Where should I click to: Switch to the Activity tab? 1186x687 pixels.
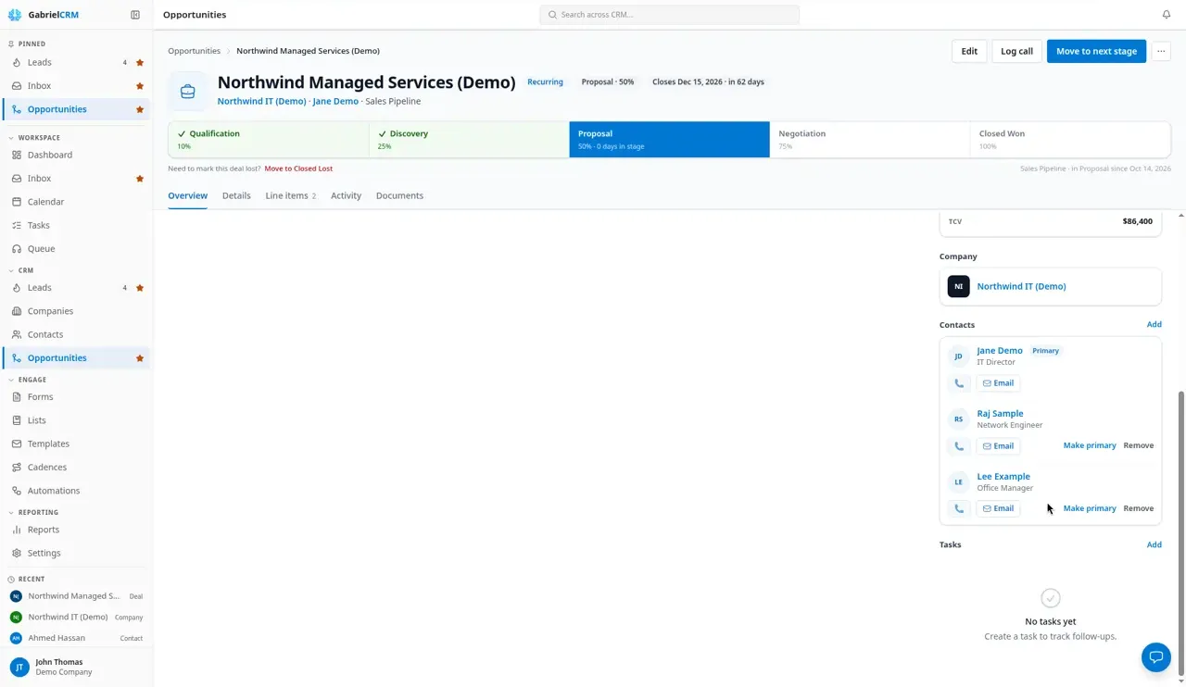click(346, 195)
